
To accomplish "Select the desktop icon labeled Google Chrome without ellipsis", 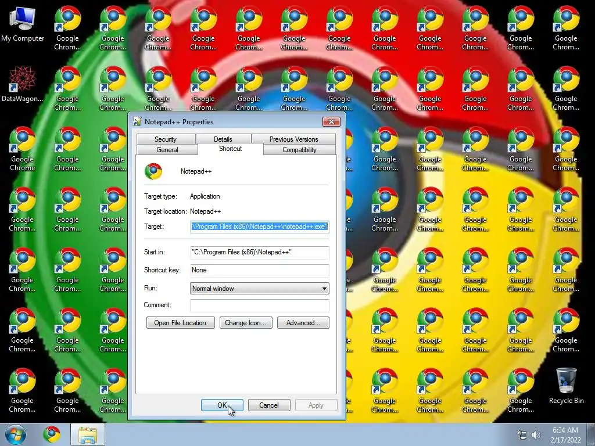I will 23,149.
